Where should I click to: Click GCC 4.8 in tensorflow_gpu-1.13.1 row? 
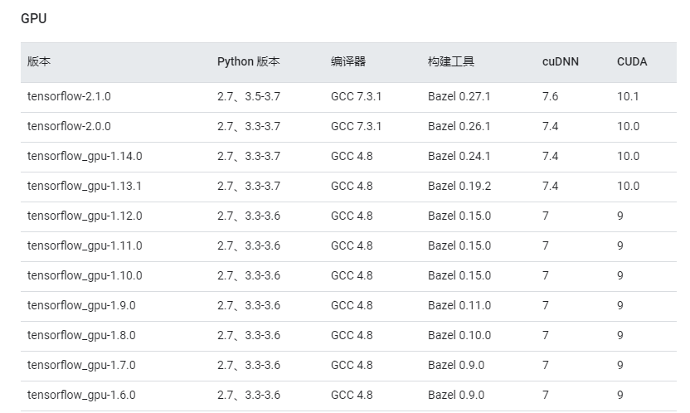pos(352,186)
